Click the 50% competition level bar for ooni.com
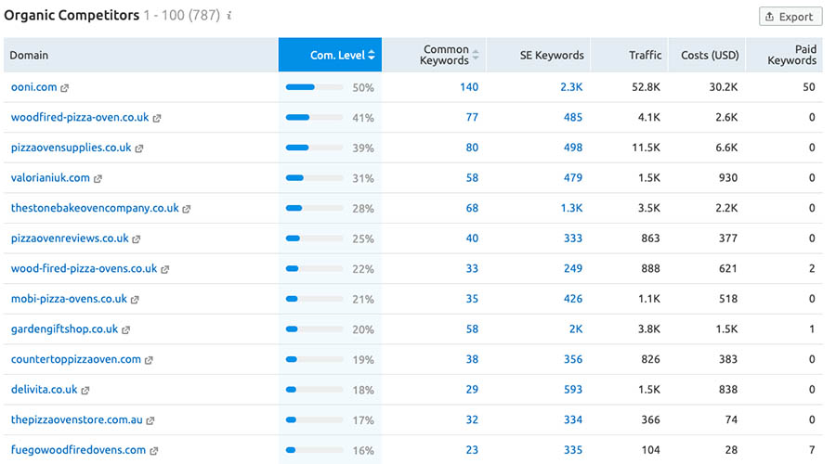The width and height of the screenshot is (836, 464). [315, 87]
